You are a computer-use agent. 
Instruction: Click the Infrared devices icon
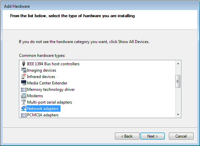click(24, 77)
